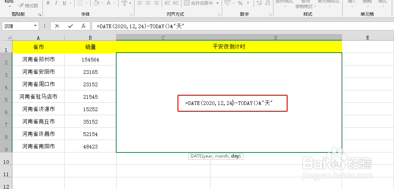
Task: Toggle Underline formatting in the ribbon
Action: point(64,3)
